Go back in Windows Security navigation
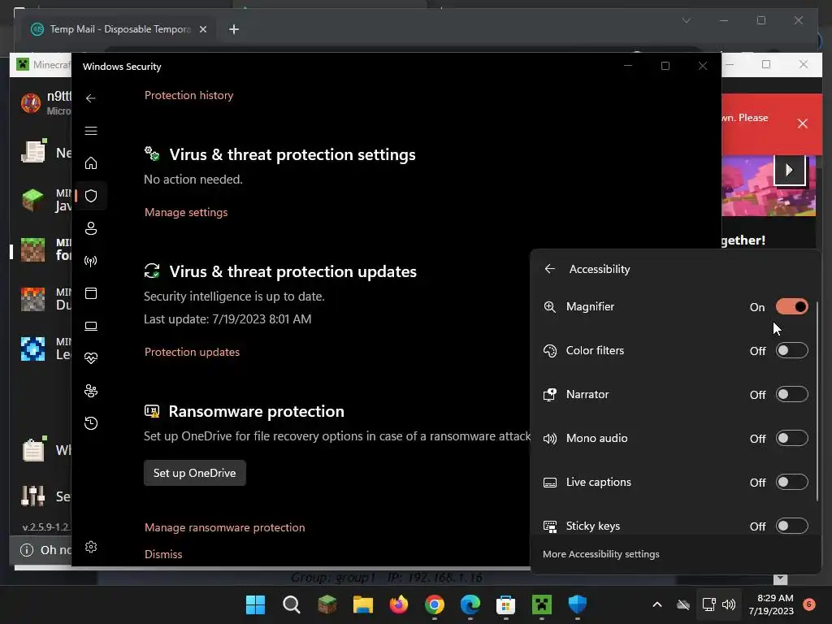 [x=91, y=98]
